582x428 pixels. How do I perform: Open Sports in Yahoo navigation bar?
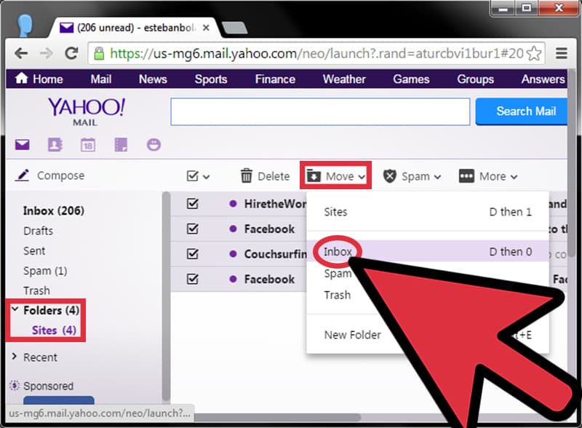coord(211,79)
